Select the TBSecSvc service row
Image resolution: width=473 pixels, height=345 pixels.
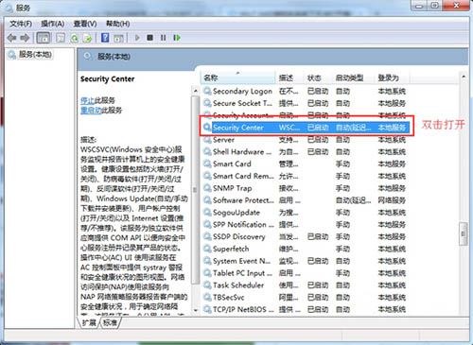(306, 298)
